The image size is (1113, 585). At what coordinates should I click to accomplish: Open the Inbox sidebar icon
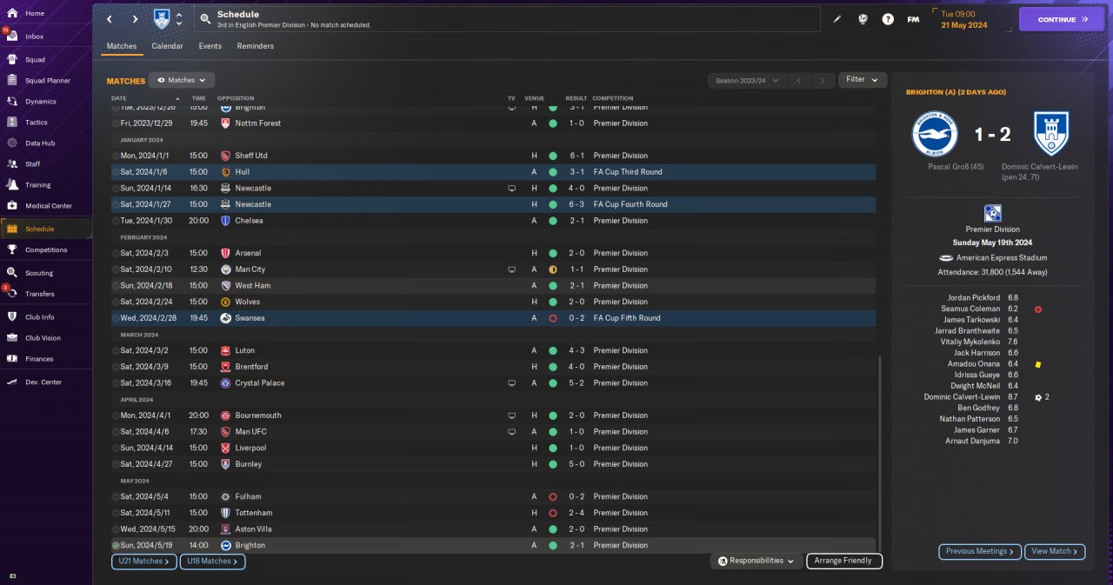pyautogui.click(x=12, y=37)
